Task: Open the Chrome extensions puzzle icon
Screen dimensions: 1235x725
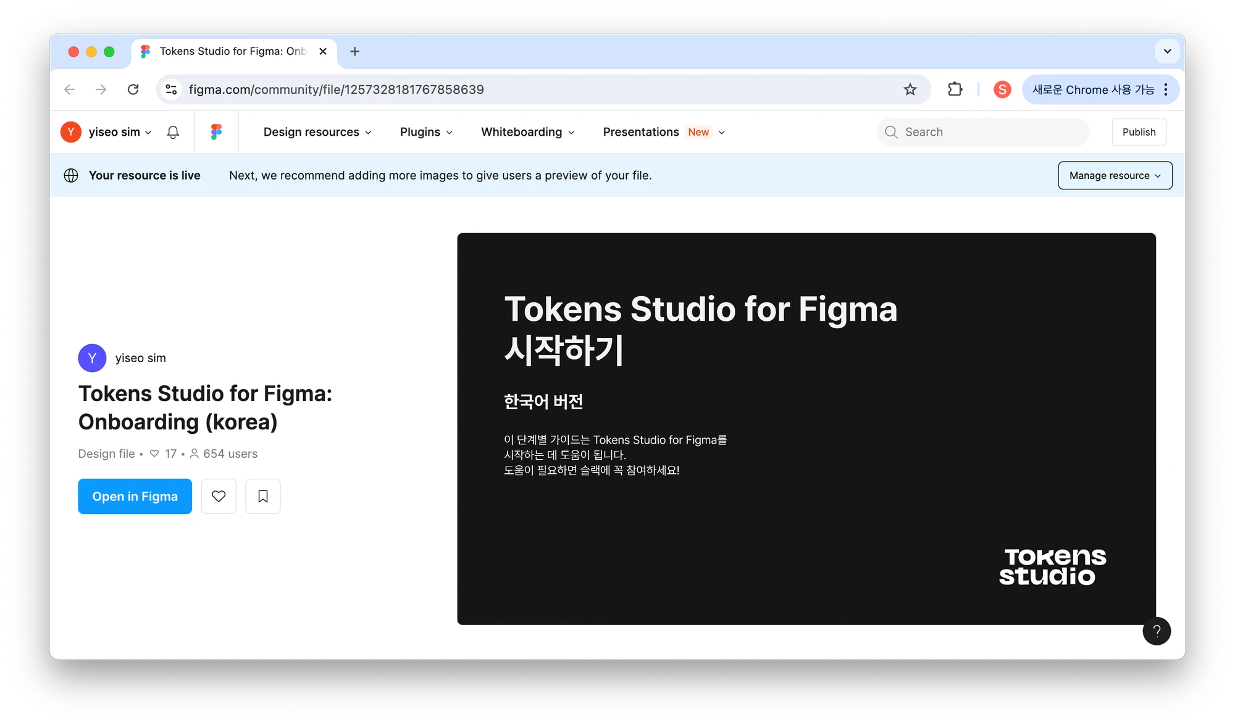Action: (955, 89)
